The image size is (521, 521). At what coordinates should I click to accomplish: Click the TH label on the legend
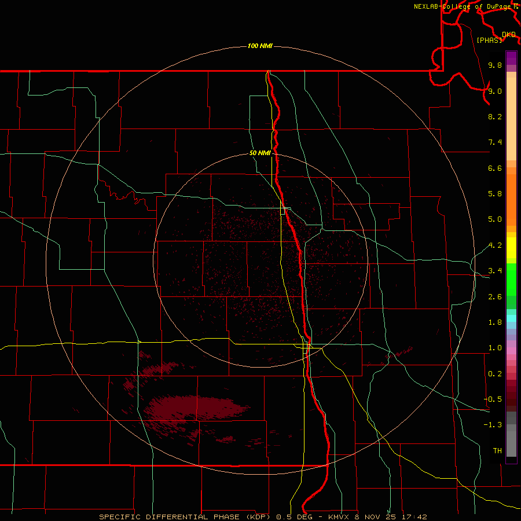pos(497,450)
